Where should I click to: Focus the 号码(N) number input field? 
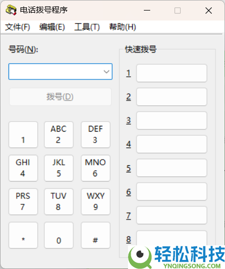point(60,72)
